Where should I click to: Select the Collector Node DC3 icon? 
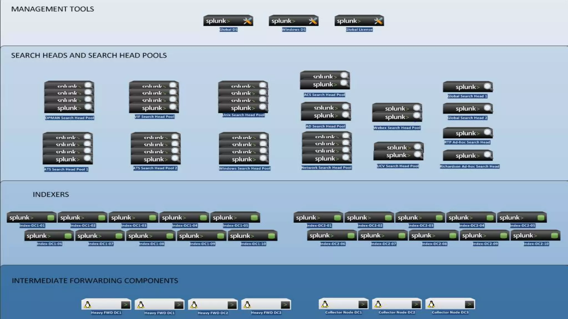click(450, 304)
